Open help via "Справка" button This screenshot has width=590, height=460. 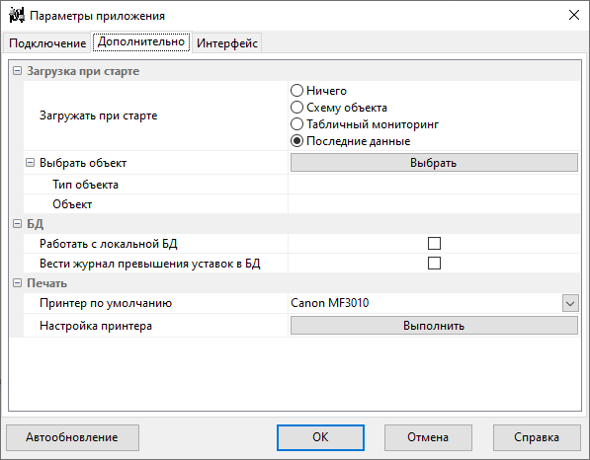537,437
